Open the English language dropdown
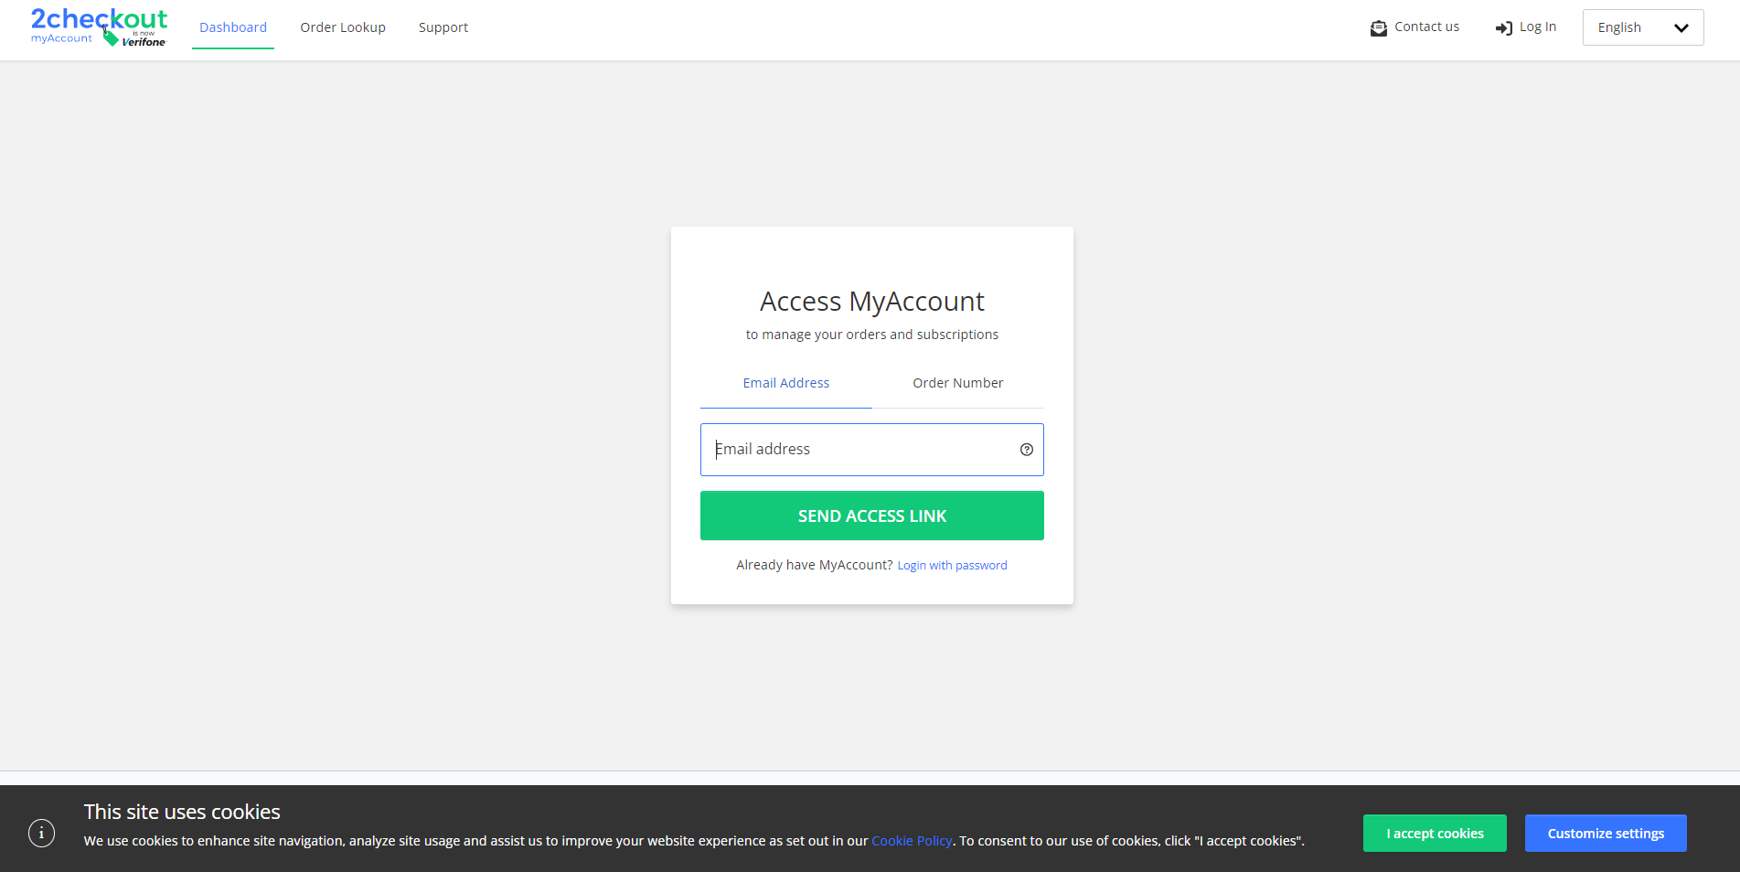The image size is (1740, 872). pyautogui.click(x=1642, y=27)
